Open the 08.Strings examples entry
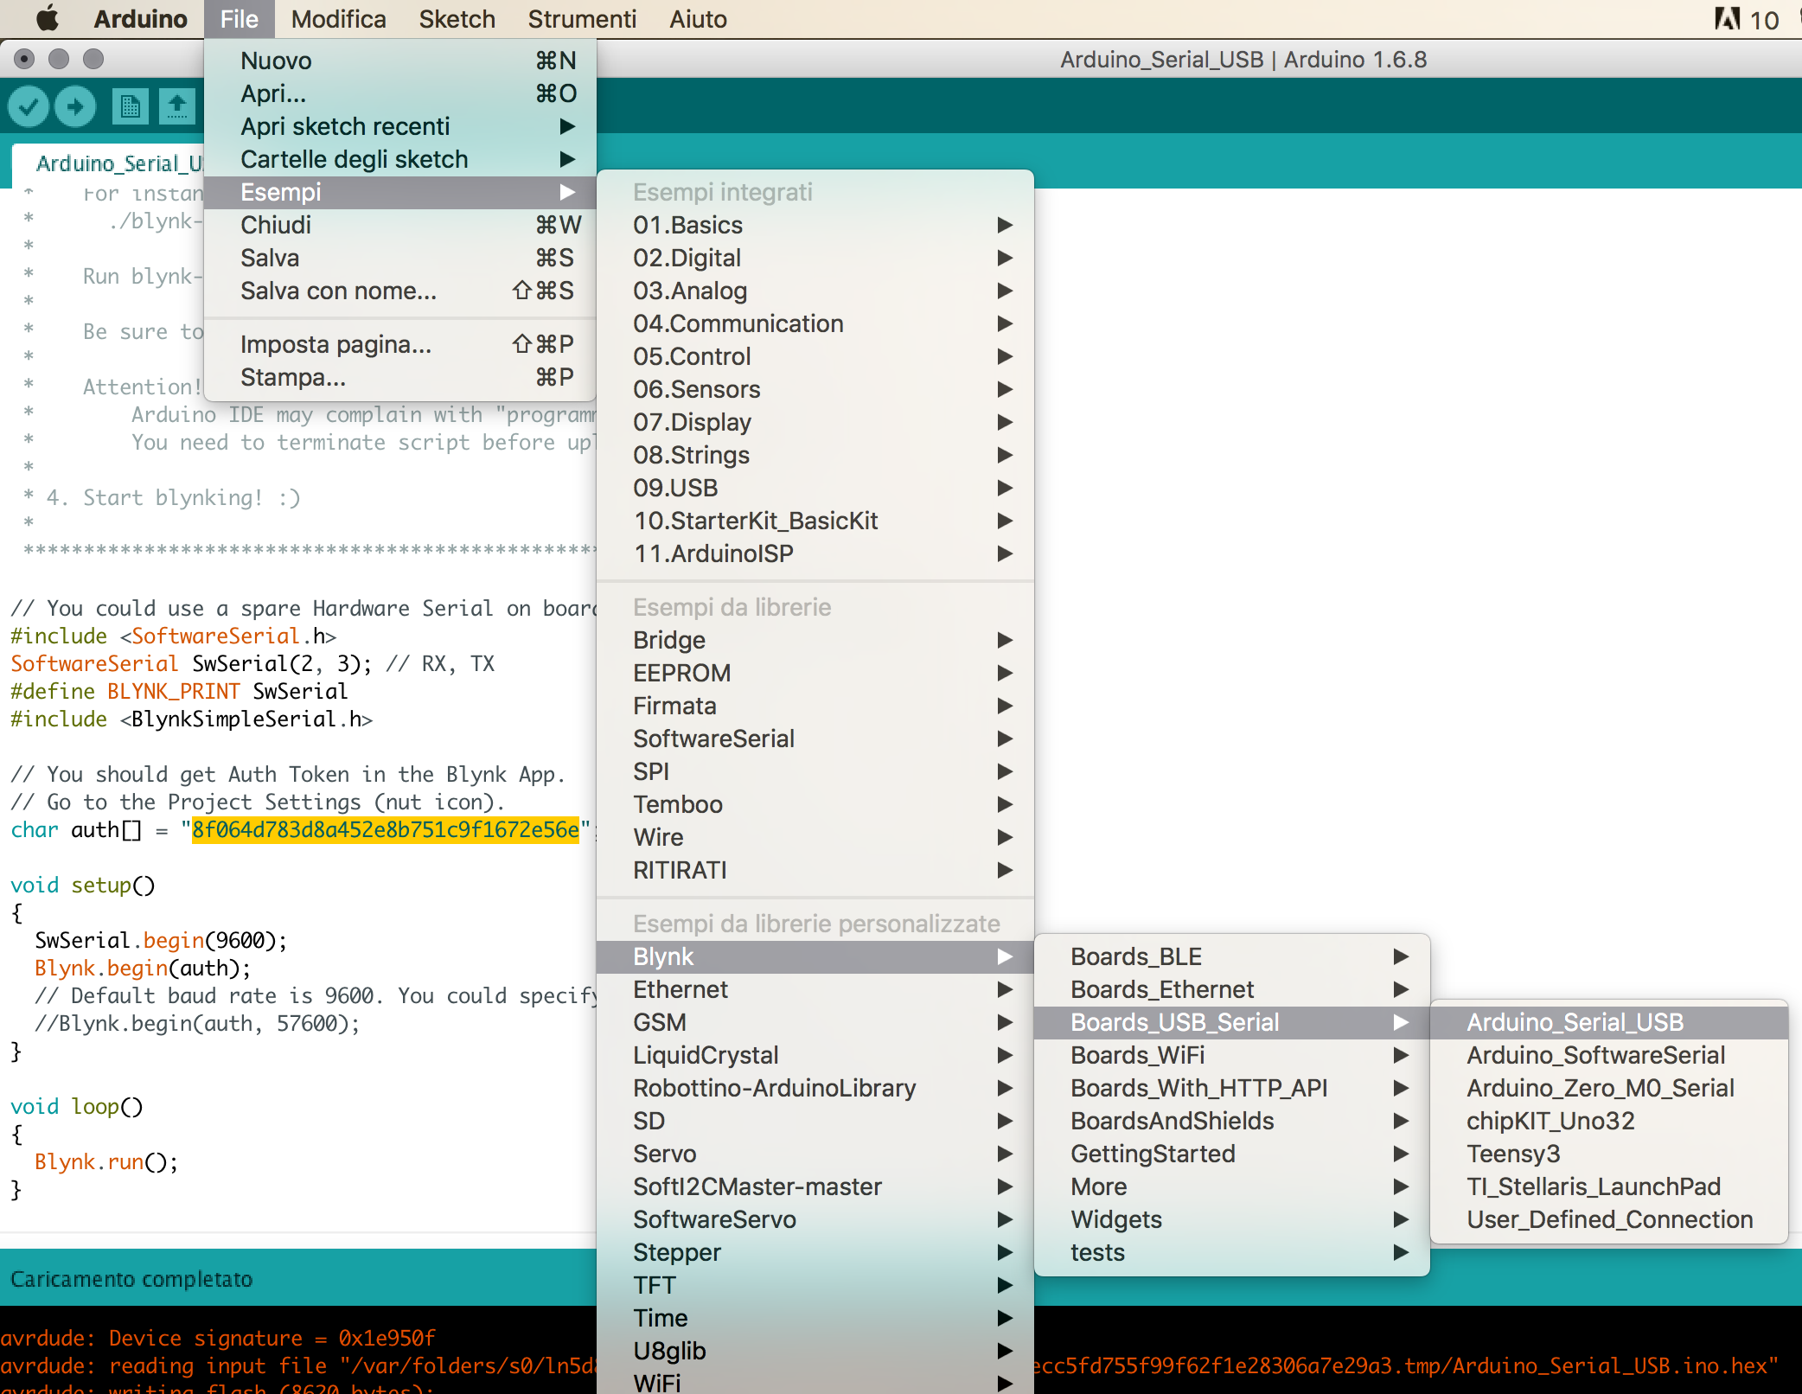Screen dimensions: 1802x1394 click(x=815, y=455)
